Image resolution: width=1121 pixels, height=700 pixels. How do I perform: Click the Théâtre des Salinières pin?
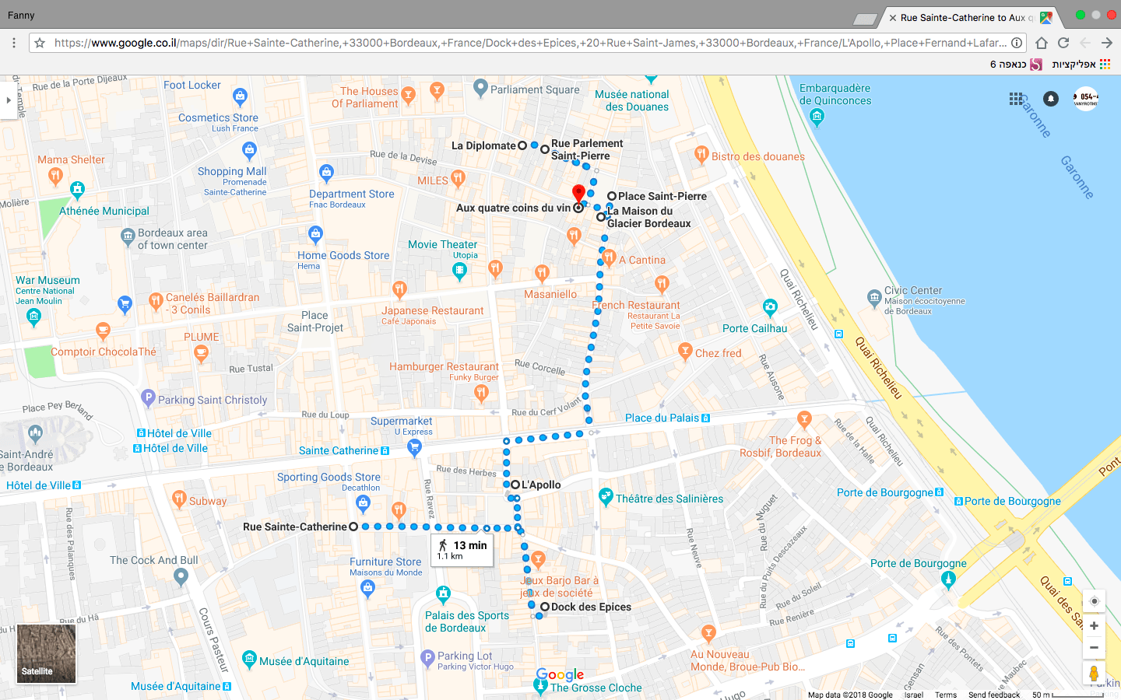tap(606, 496)
